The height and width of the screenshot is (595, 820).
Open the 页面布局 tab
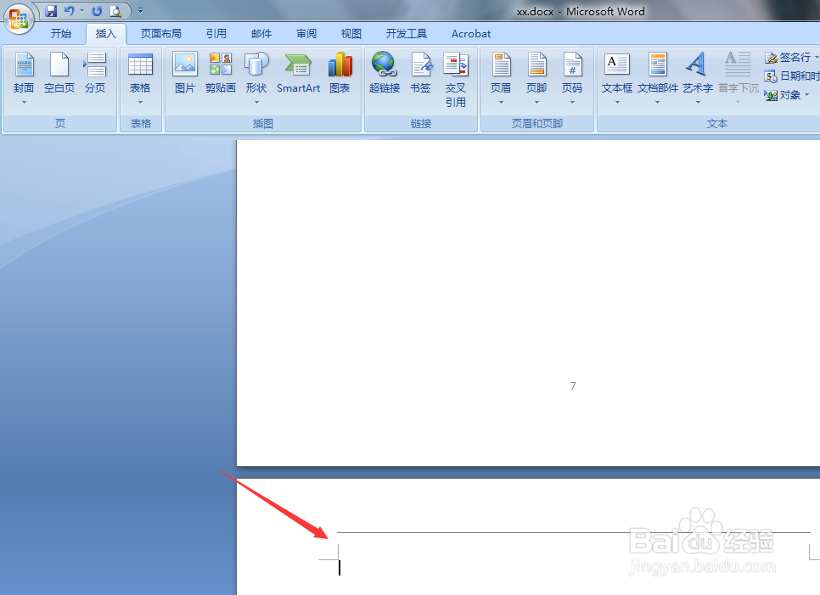click(161, 33)
